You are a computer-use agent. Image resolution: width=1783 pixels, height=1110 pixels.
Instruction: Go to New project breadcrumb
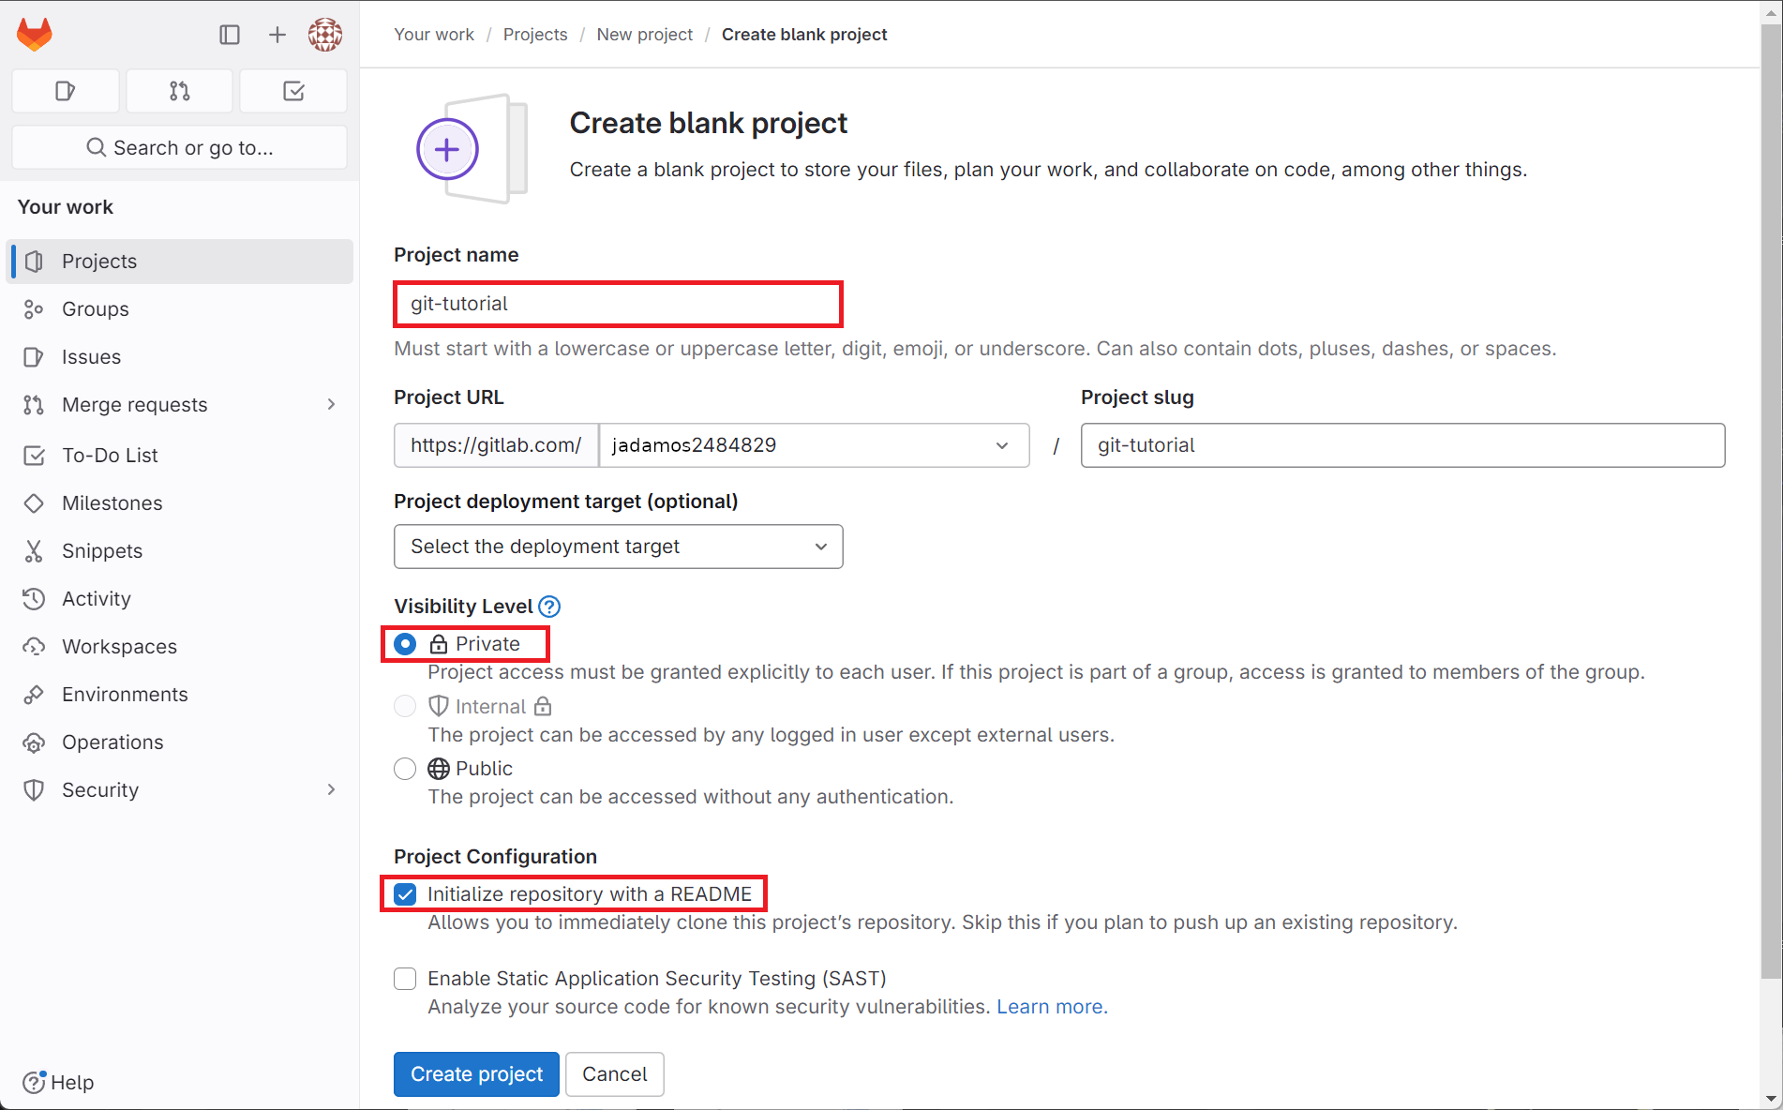click(x=645, y=35)
